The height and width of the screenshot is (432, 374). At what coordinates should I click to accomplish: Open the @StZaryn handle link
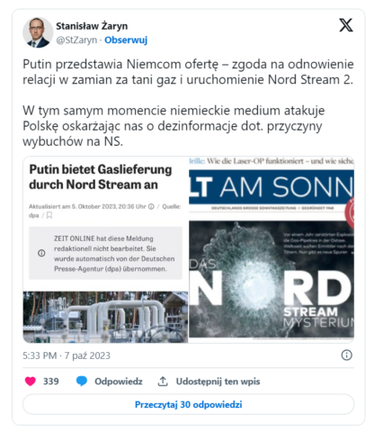tap(76, 40)
